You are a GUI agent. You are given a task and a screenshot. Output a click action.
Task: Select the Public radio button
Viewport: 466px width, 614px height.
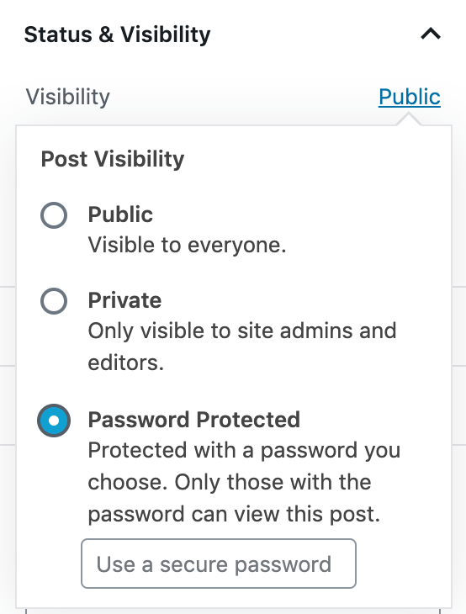pos(54,215)
